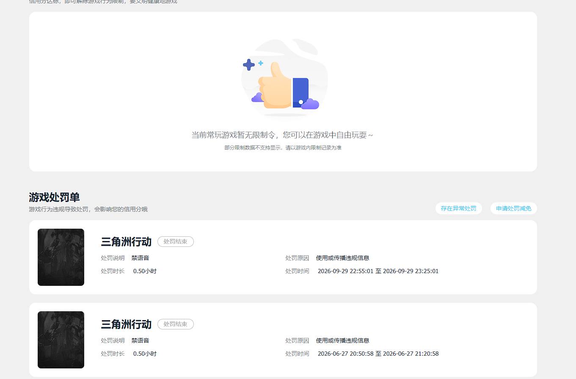The height and width of the screenshot is (379, 576).
Task: Click 处罚结束 badge on the 2026-09-29 penalty
Action: click(176, 241)
